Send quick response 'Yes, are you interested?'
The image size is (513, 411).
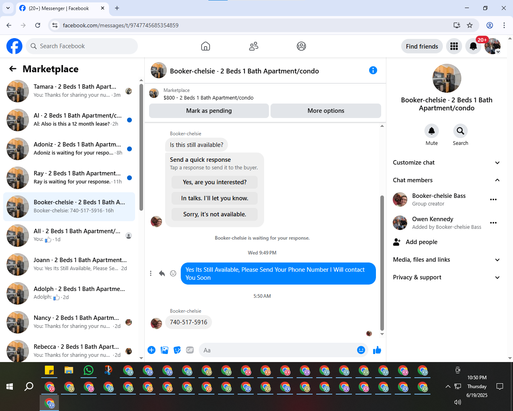tap(215, 182)
